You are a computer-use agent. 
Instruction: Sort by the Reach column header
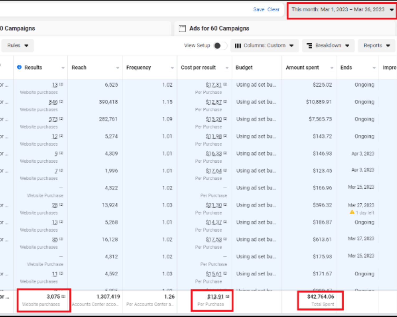point(79,67)
